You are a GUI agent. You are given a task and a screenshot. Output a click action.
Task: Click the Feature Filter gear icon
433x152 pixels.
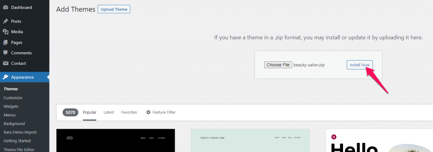(148, 112)
